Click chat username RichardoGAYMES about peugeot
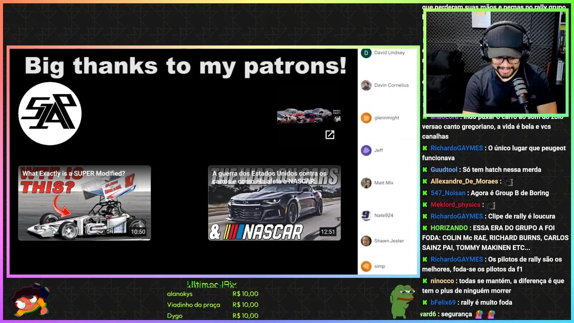 point(457,148)
